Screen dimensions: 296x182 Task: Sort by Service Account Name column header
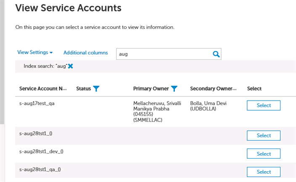[43, 88]
